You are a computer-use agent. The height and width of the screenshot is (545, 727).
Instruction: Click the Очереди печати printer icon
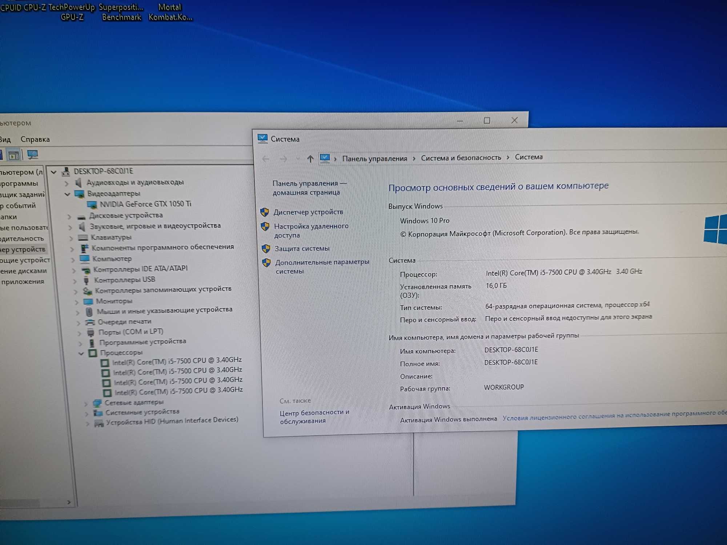click(x=89, y=322)
